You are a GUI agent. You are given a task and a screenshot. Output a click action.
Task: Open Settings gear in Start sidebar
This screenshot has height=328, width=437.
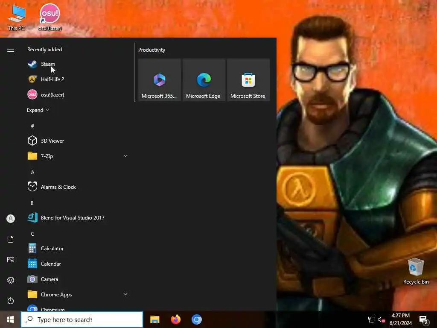[11, 280]
